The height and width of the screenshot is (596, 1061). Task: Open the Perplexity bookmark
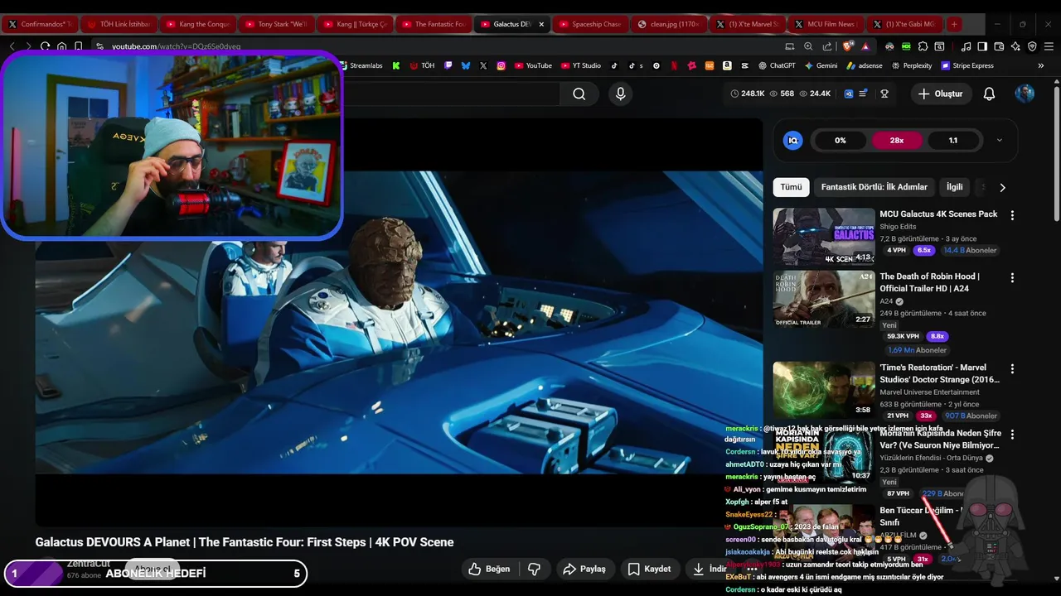[x=911, y=65]
